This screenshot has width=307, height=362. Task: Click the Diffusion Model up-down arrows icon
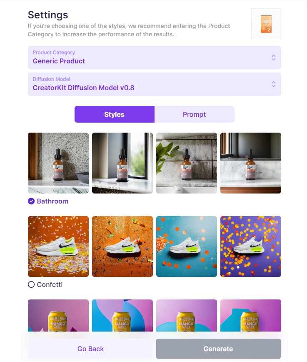pos(274,84)
